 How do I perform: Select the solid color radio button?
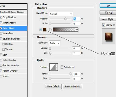pos(40,30)
